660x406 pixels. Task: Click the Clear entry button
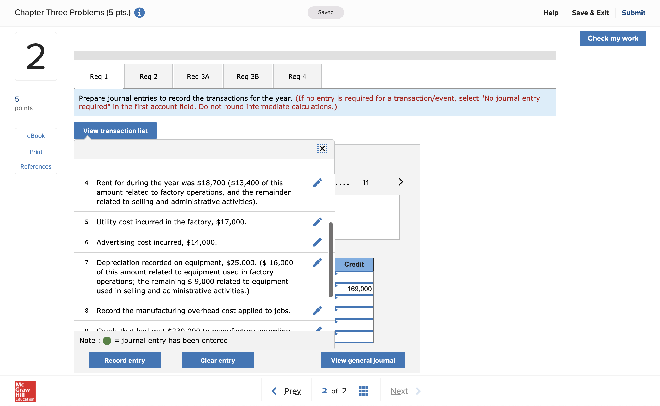pyautogui.click(x=217, y=360)
